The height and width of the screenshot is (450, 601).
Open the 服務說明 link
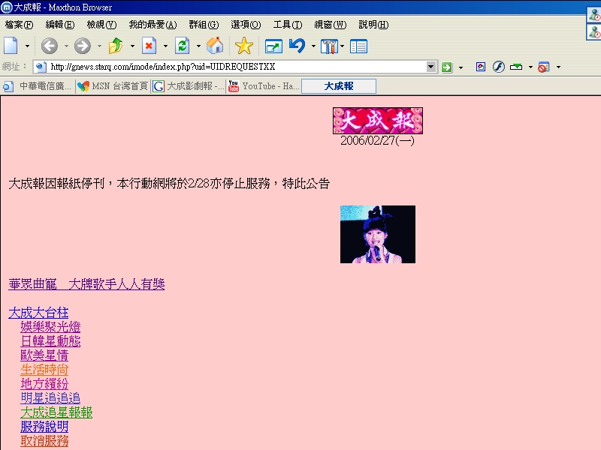(44, 427)
